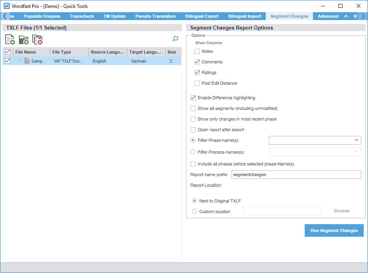Click the Report name prefix field
This screenshot has width=368, height=273.
click(x=296, y=175)
